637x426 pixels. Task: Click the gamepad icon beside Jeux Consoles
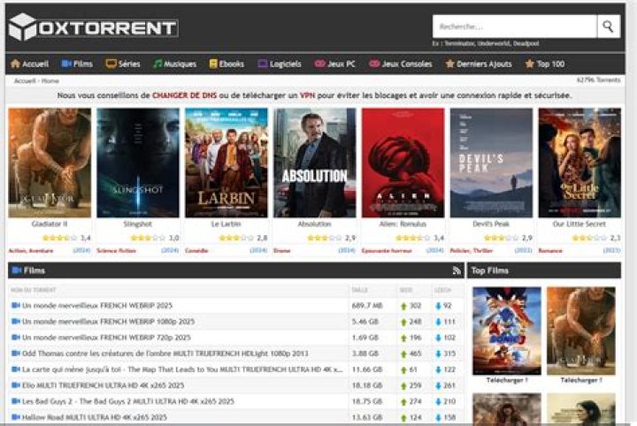pyautogui.click(x=374, y=64)
